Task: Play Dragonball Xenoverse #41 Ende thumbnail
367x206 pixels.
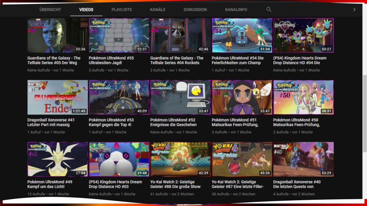Action: (x=57, y=97)
